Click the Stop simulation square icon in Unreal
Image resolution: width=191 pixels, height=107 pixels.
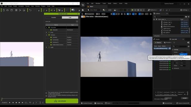pyautogui.click(x=138, y=10)
